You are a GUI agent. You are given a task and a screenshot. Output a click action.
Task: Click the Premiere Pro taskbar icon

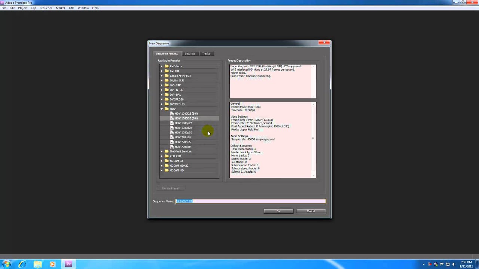[68, 264]
